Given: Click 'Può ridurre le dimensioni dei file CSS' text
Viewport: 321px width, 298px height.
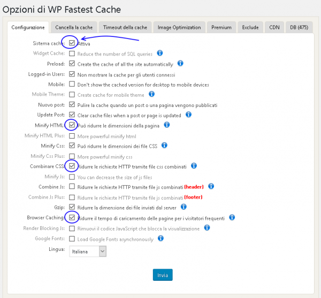Looking at the screenshot, I should click(117, 146).
